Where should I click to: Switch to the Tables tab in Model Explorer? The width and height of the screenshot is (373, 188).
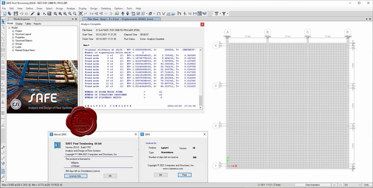coord(28,24)
